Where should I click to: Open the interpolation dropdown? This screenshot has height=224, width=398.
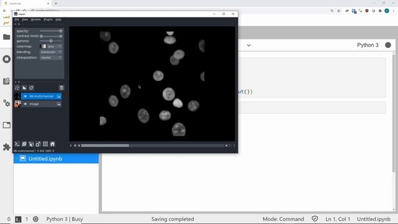[x=51, y=58]
